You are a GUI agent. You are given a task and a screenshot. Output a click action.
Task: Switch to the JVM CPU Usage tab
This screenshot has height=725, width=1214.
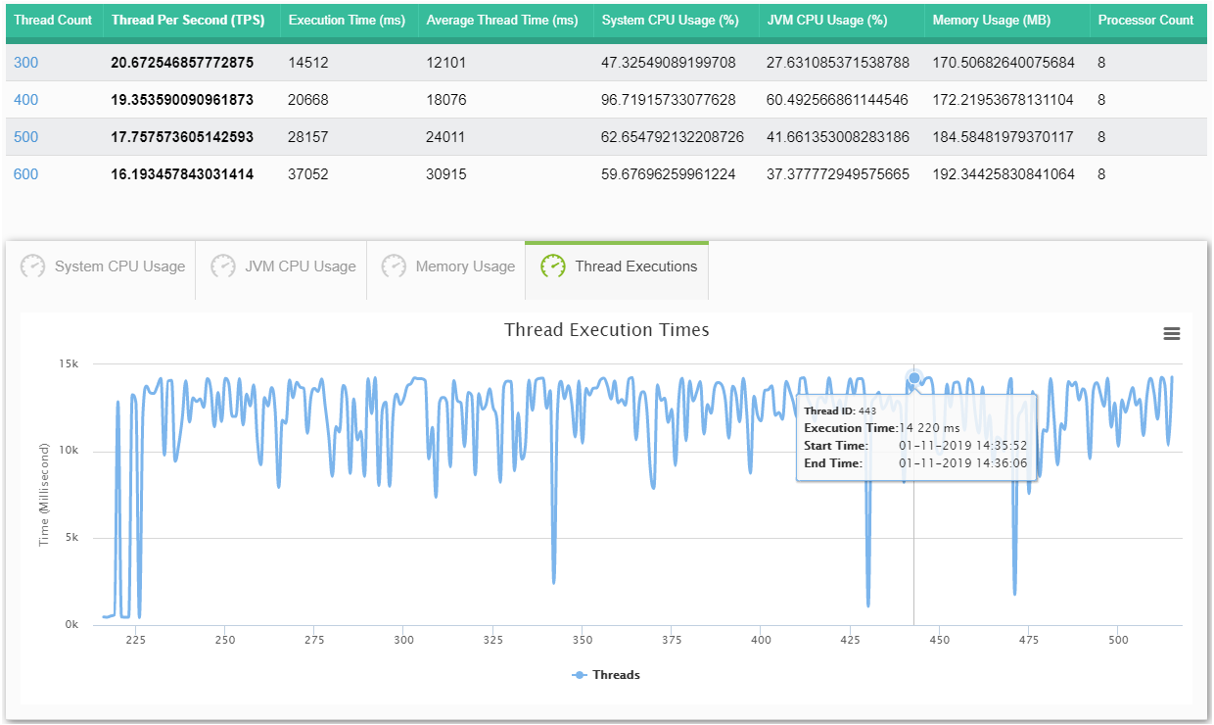[x=282, y=269]
